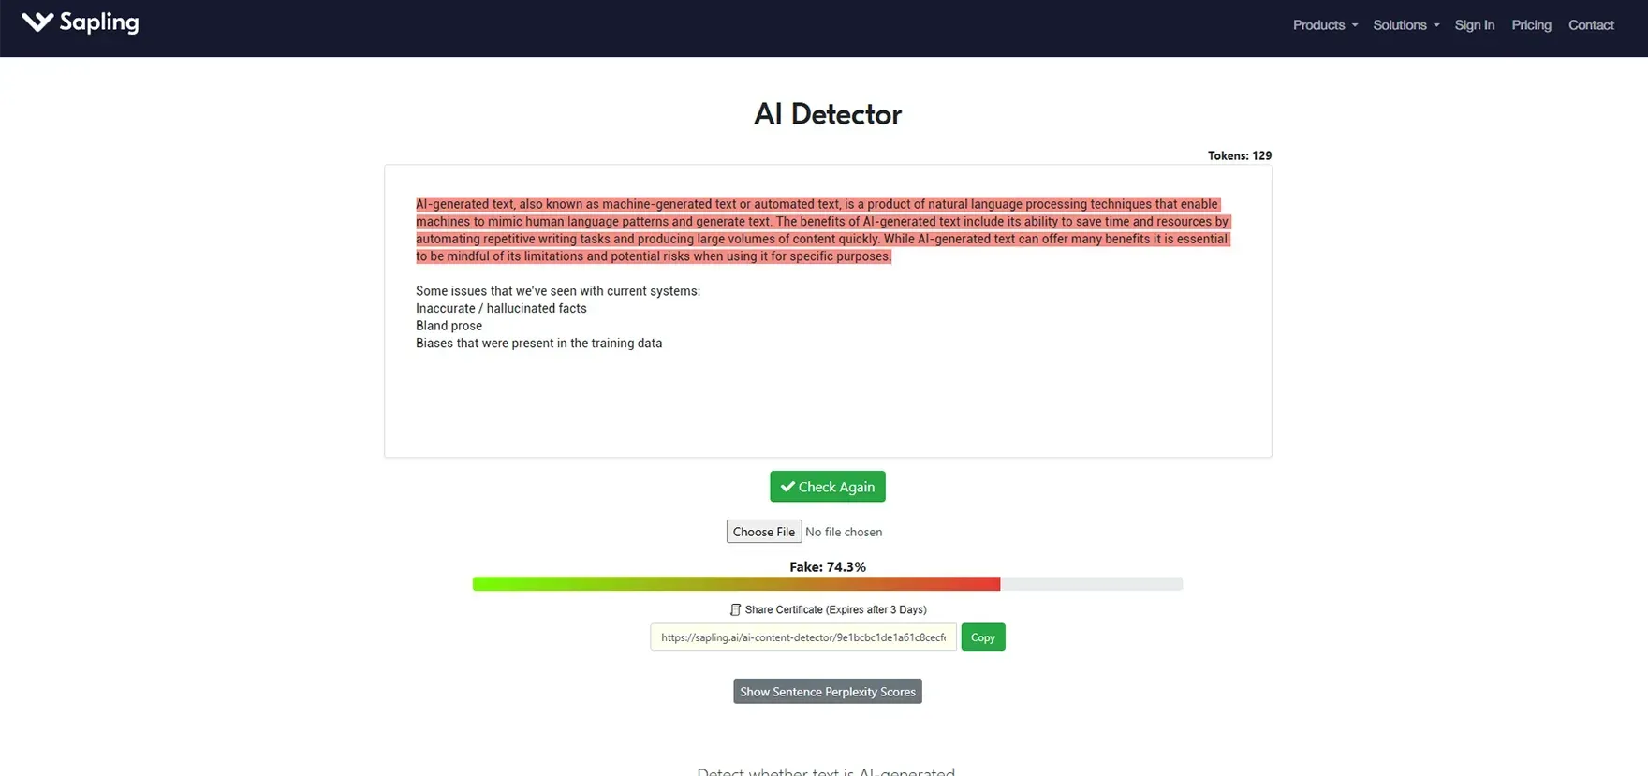Click the "Tokens: 129" counter label
The image size is (1648, 776).
1239,155
